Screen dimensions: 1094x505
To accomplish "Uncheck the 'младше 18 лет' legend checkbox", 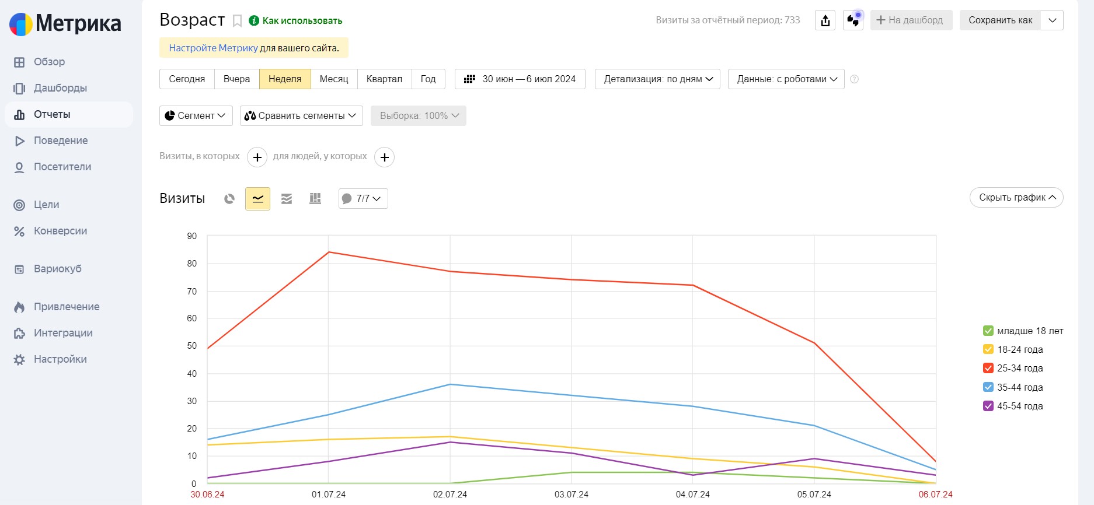I will tap(988, 331).
